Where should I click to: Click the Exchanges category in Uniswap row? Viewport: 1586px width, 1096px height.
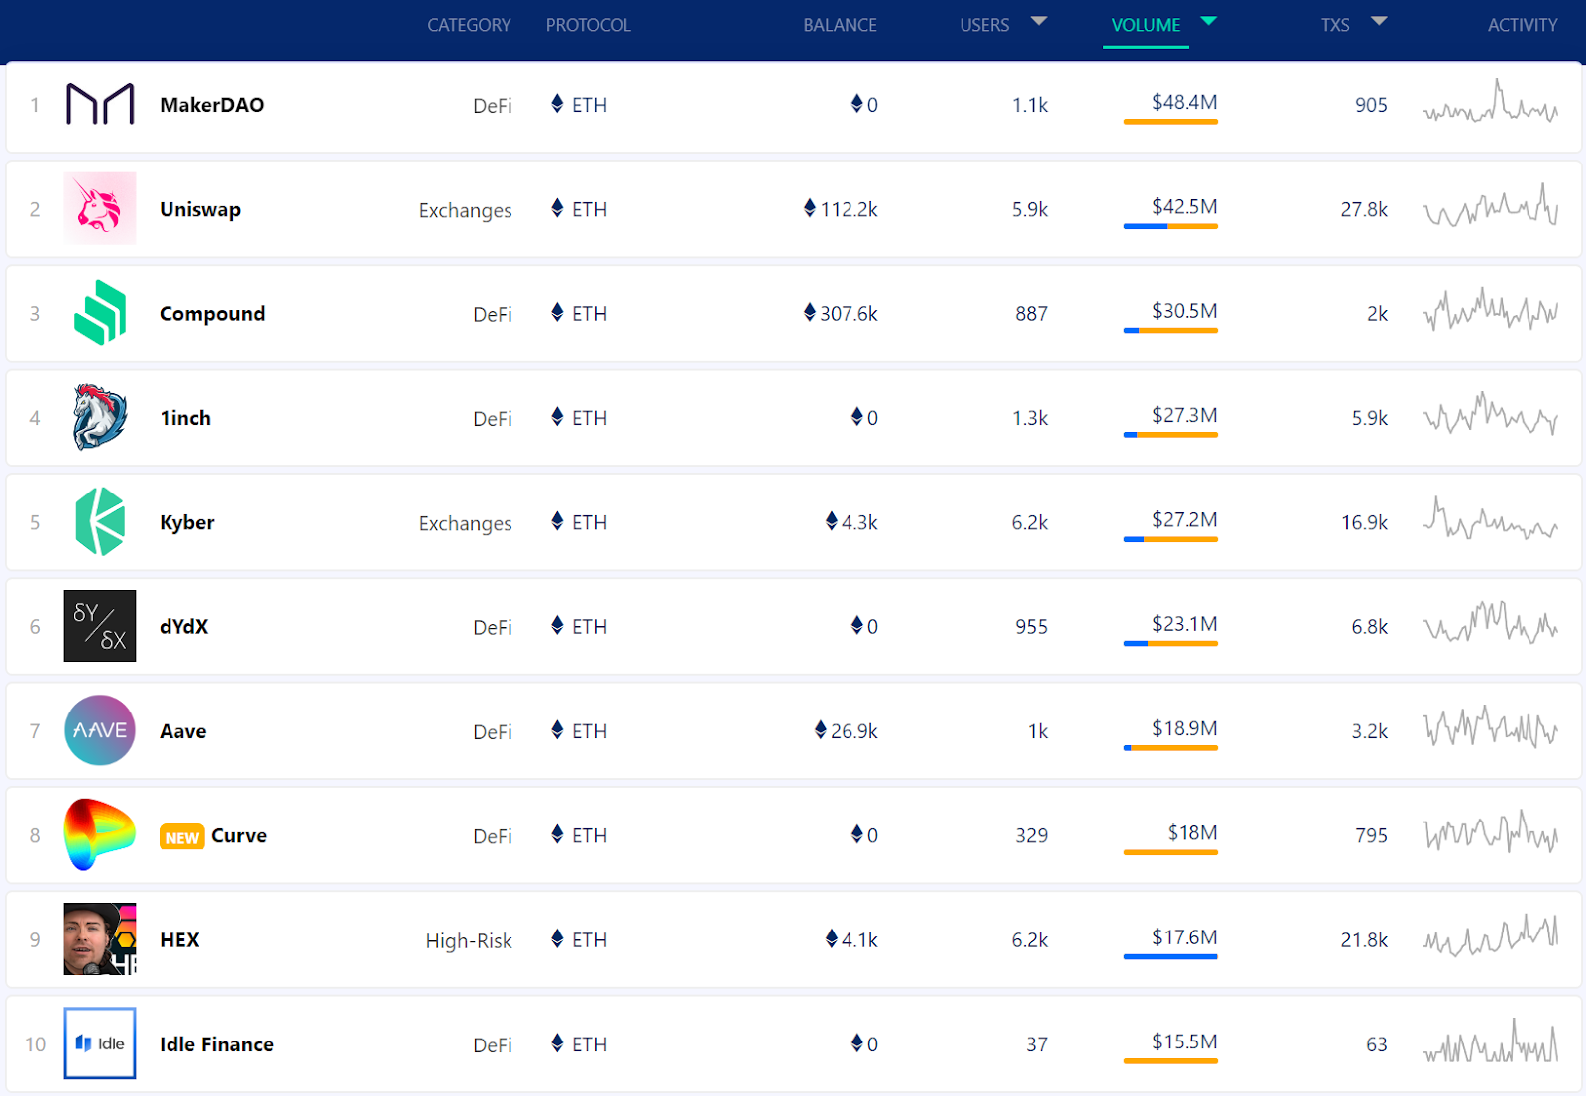click(x=466, y=210)
